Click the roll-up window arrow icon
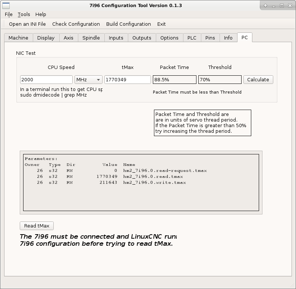 [x=265, y=6]
